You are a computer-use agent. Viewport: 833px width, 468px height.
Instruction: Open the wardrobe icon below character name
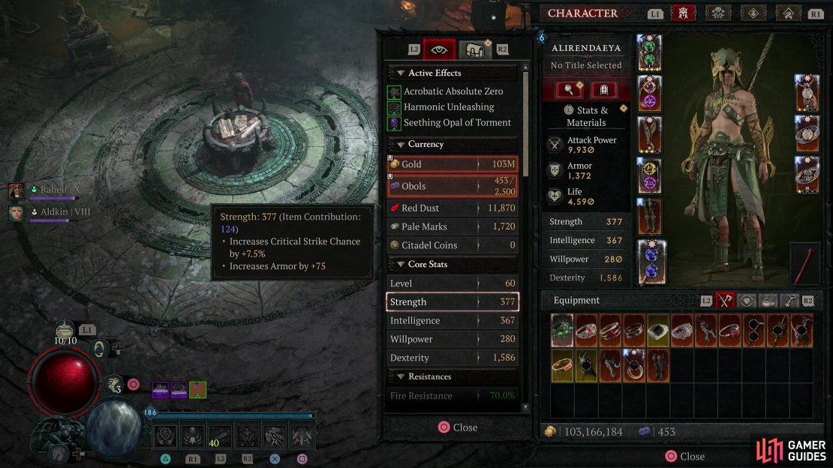click(x=603, y=90)
